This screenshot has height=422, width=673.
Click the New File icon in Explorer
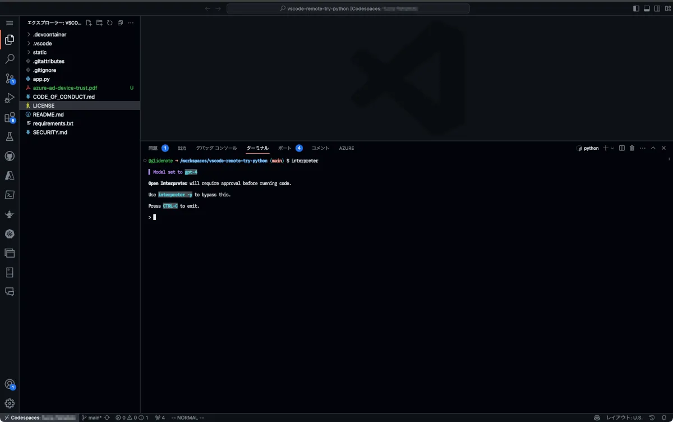89,23
